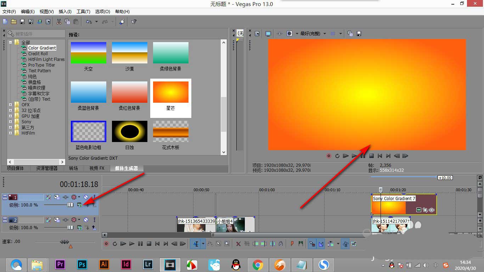The image size is (484, 272).
Task: Click the undo arrow icon
Action: (x=89, y=22)
